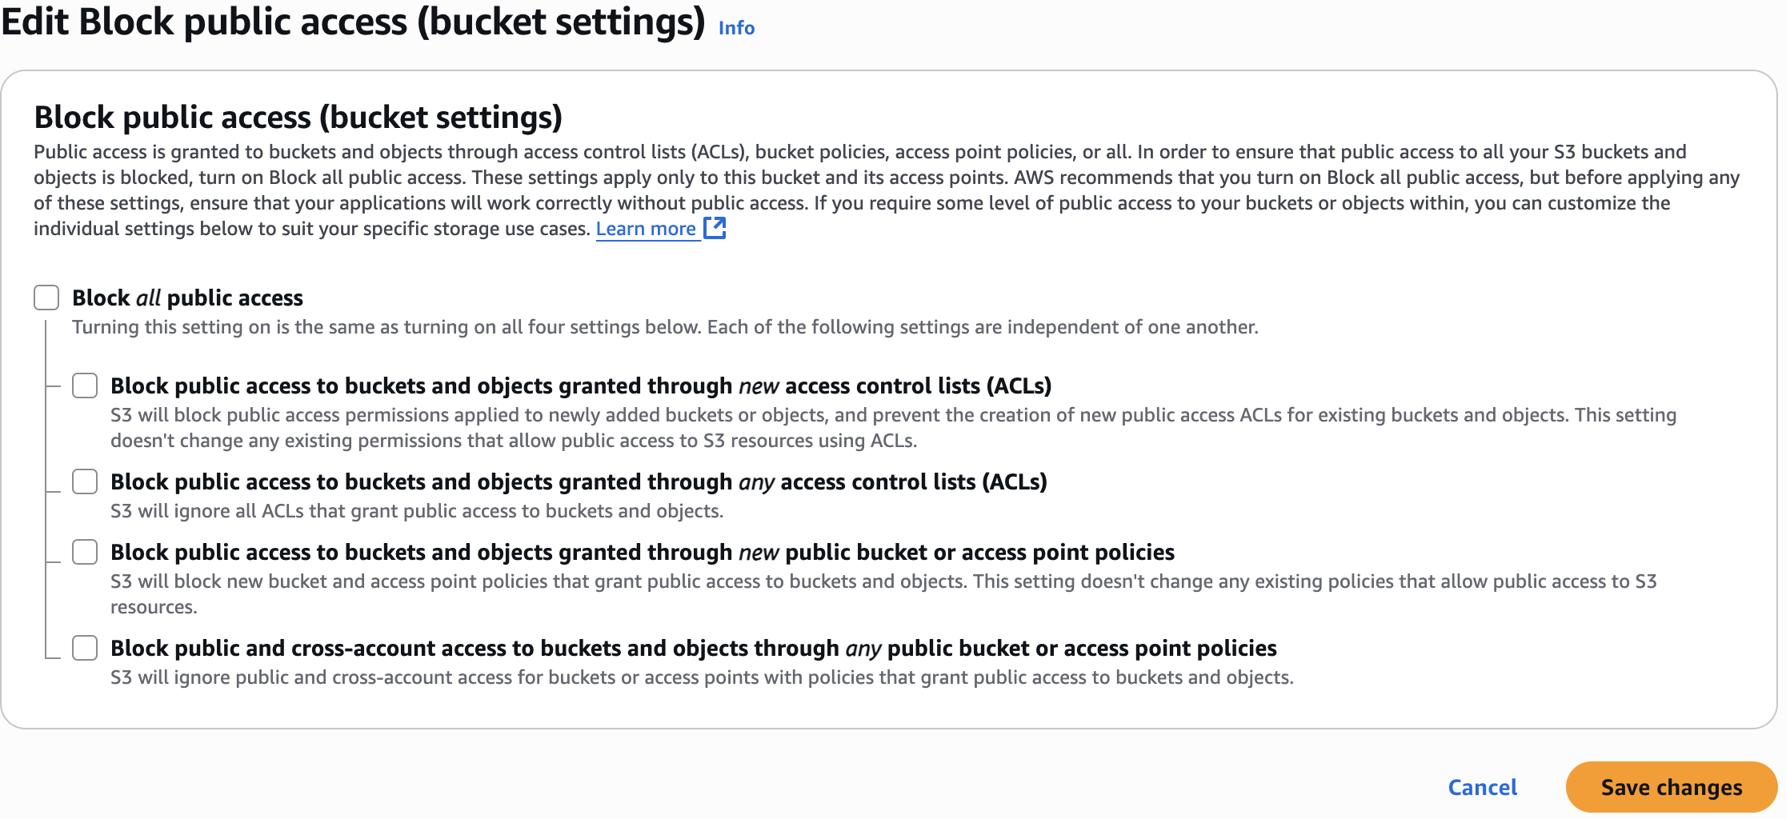Check the box for blocking any ACLs

pos(85,481)
